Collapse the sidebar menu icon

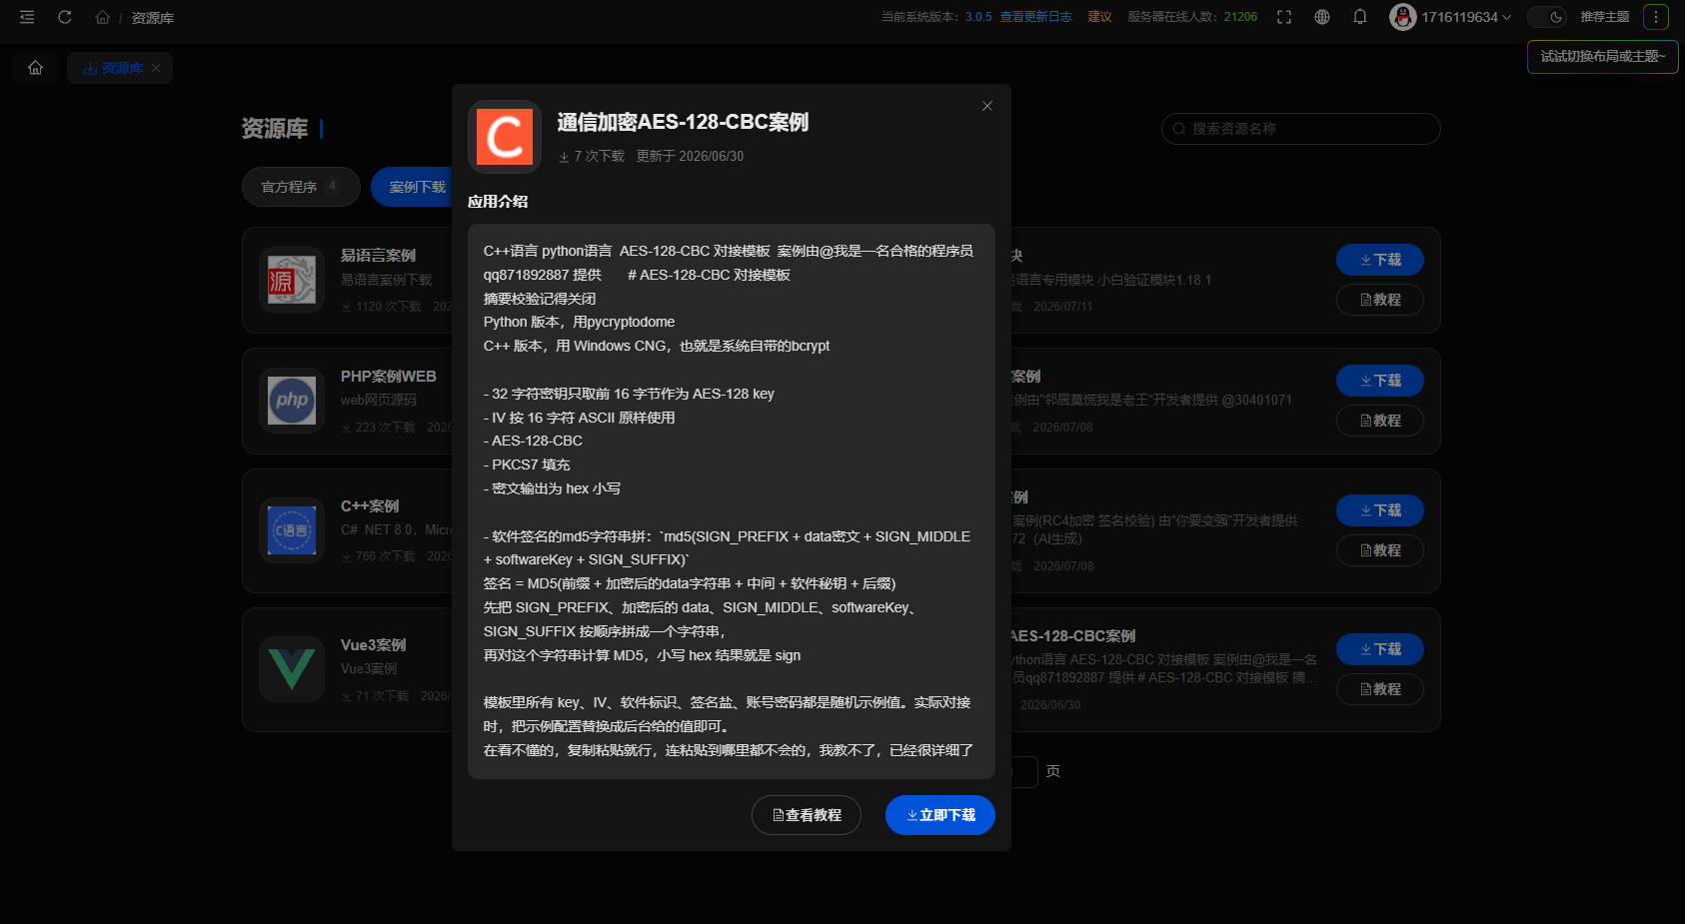click(27, 17)
